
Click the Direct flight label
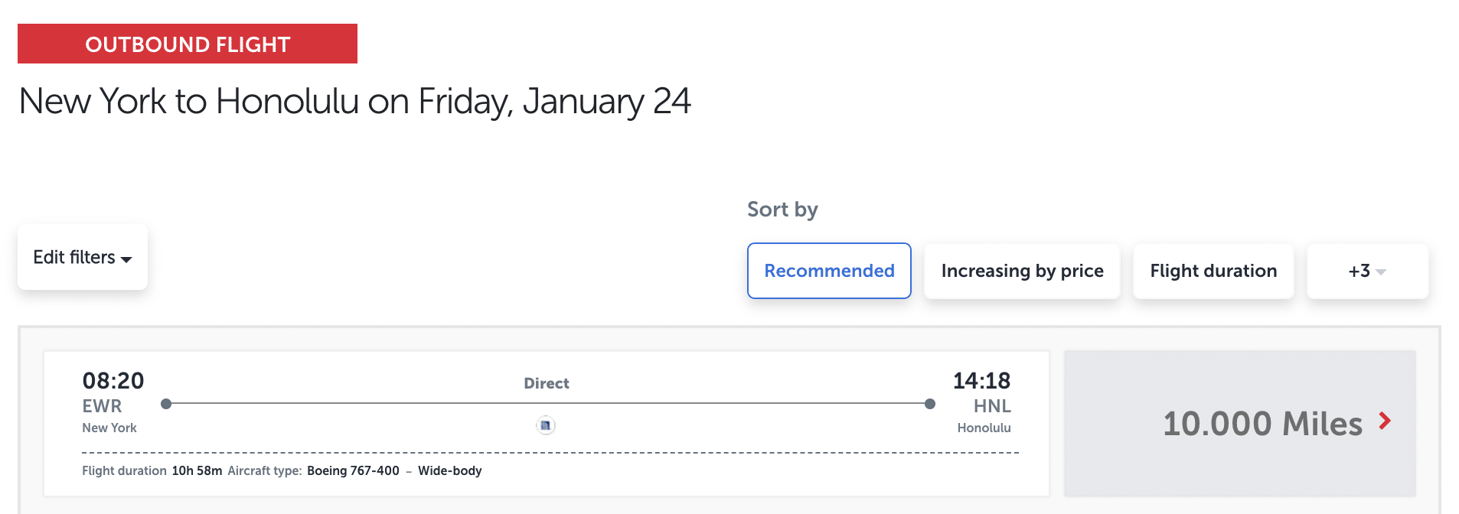[x=546, y=383]
